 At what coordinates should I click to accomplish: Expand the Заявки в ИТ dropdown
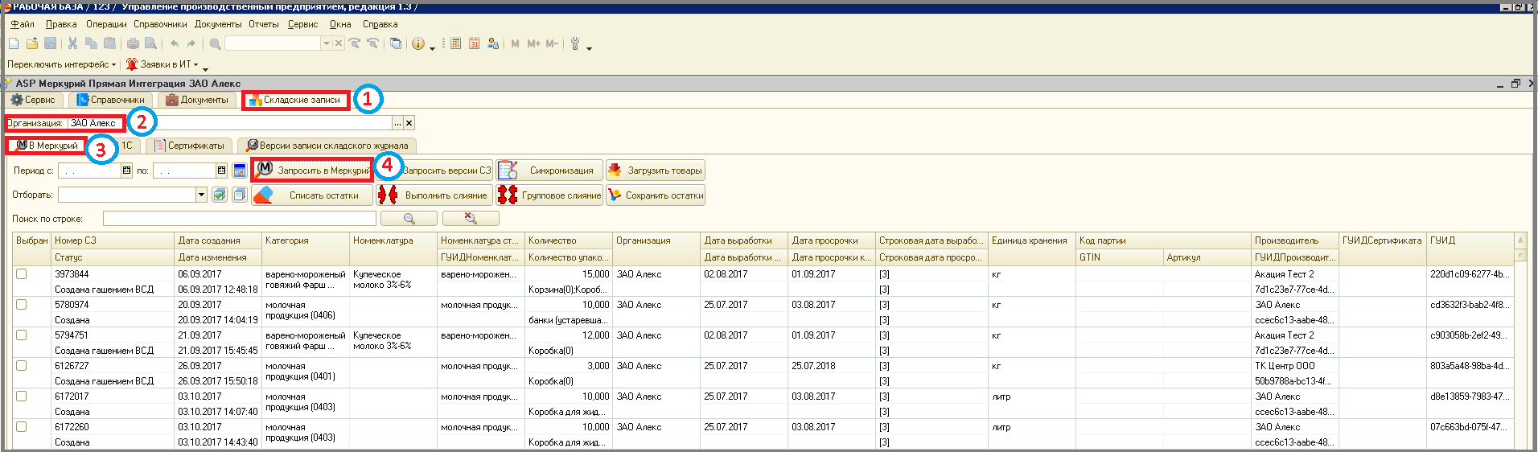pyautogui.click(x=165, y=64)
